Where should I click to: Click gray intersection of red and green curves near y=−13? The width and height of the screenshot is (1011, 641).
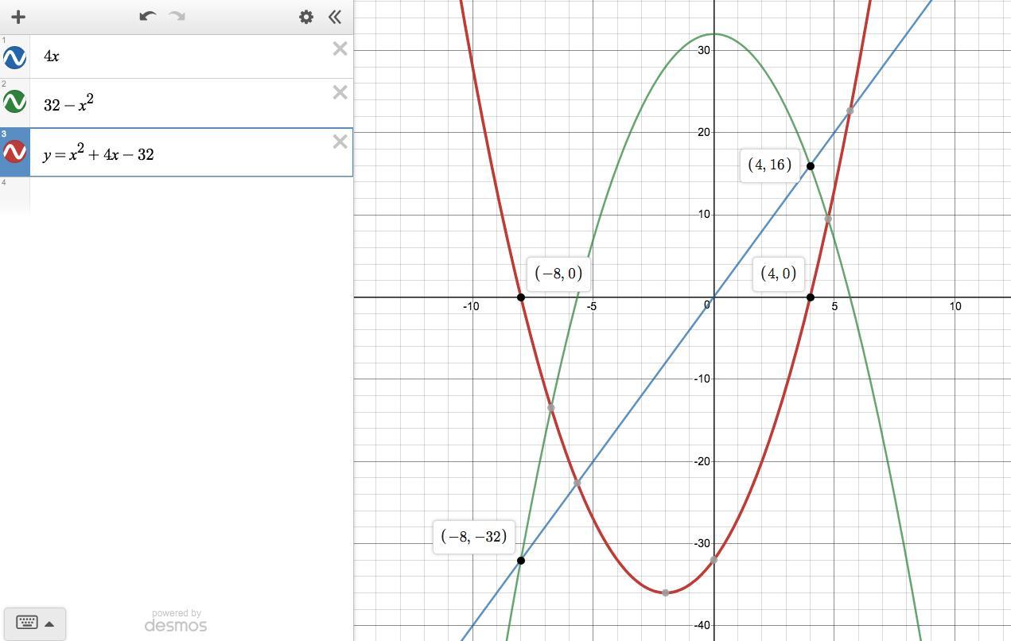(x=551, y=407)
